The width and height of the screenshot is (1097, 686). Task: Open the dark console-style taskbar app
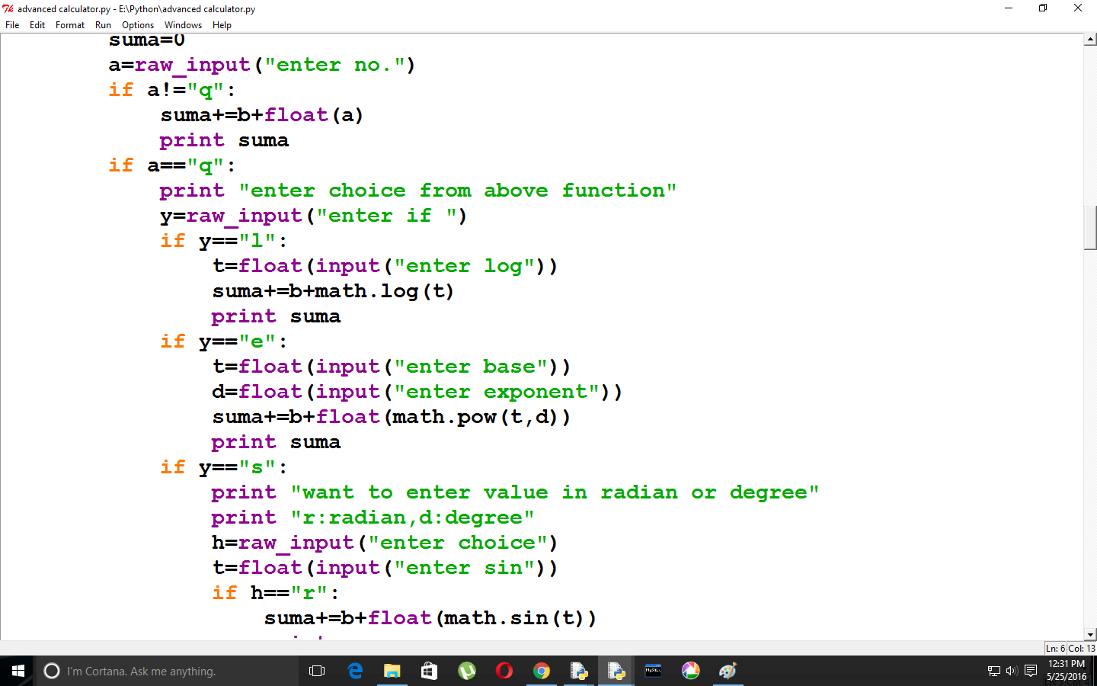point(653,671)
